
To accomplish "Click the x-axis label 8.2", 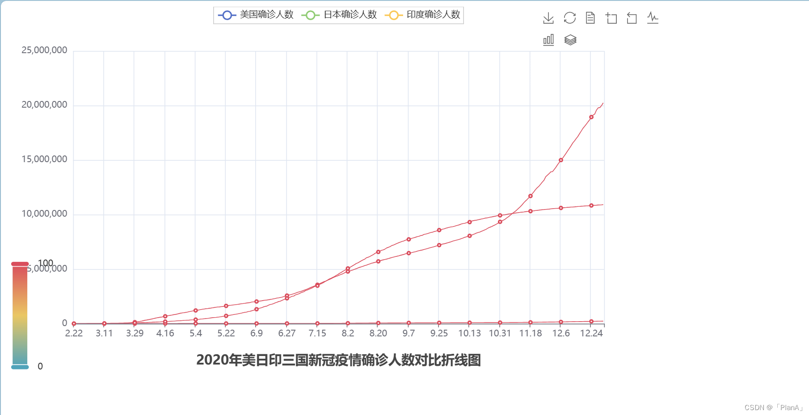I will pos(348,333).
